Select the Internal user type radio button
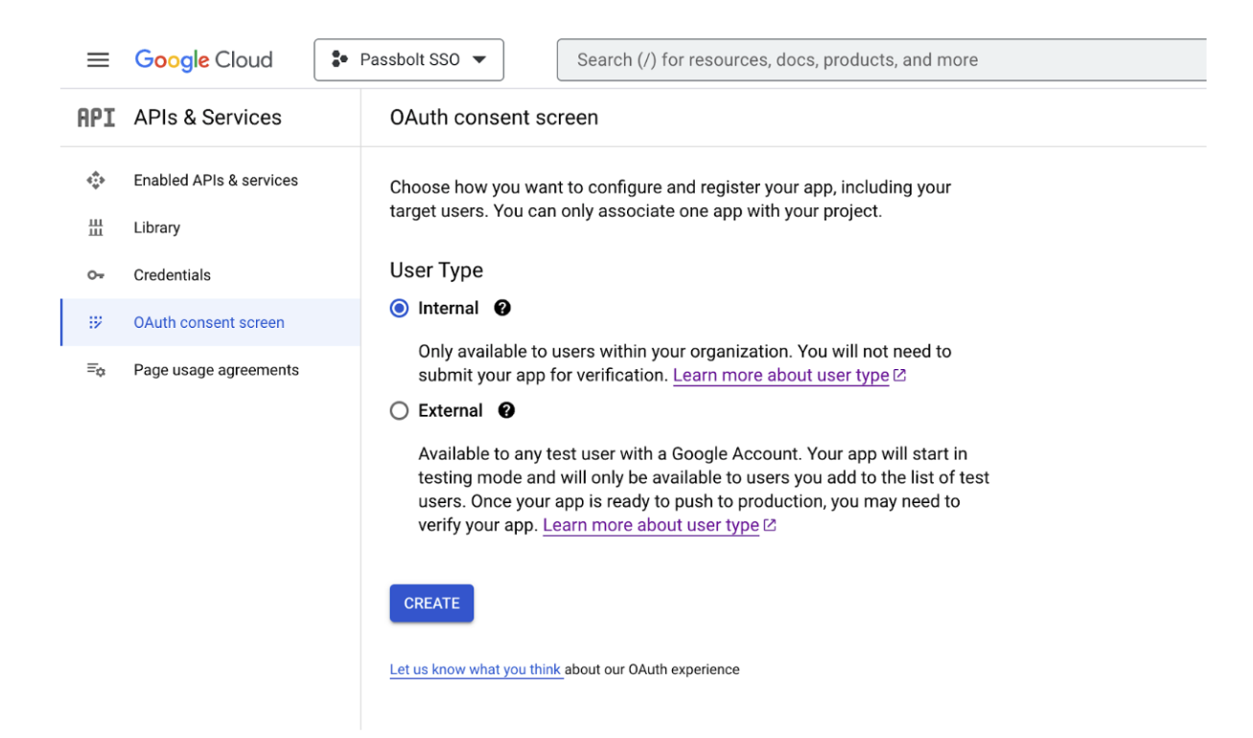The width and height of the screenshot is (1253, 738). pos(399,309)
